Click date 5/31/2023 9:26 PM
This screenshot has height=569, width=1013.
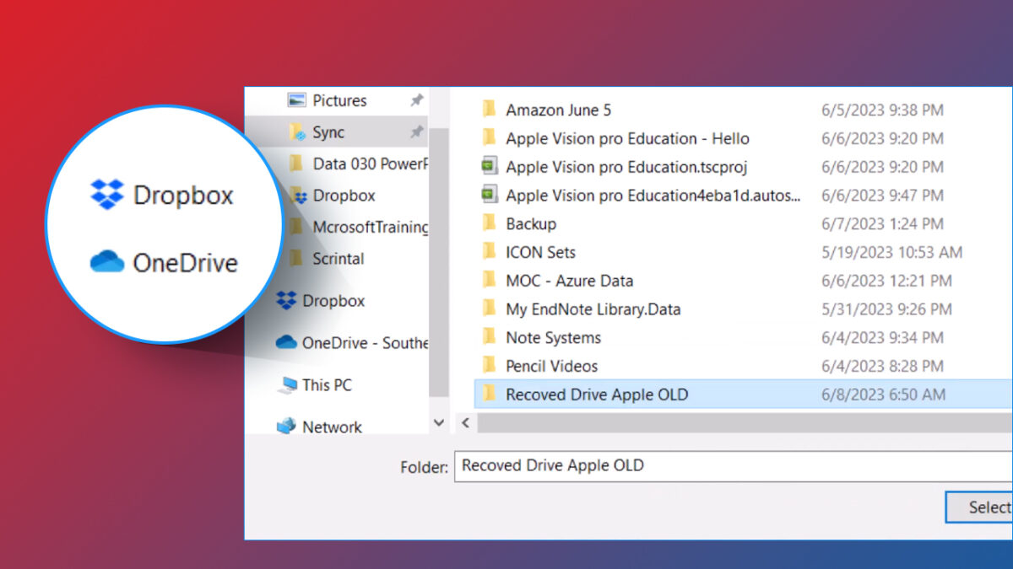[x=886, y=309]
